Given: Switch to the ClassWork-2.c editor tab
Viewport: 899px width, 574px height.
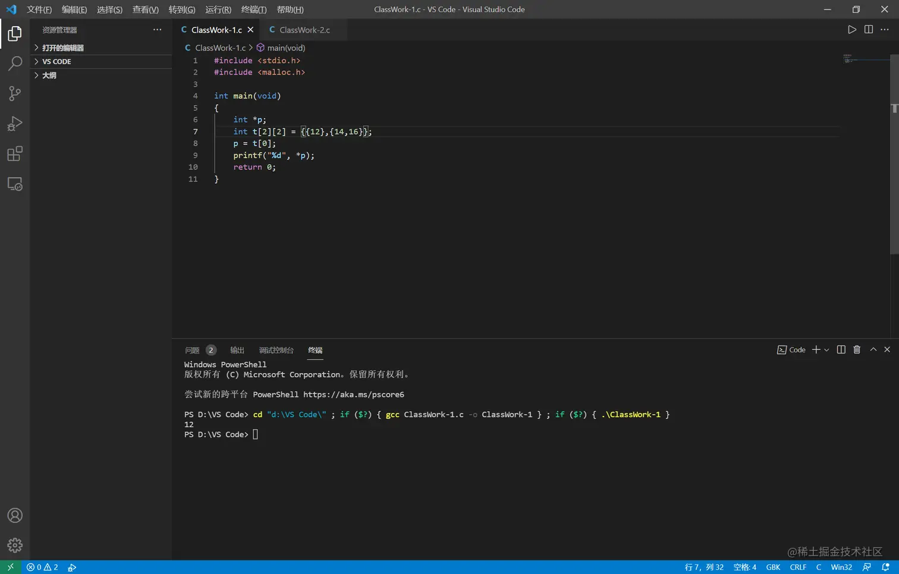Looking at the screenshot, I should point(304,30).
